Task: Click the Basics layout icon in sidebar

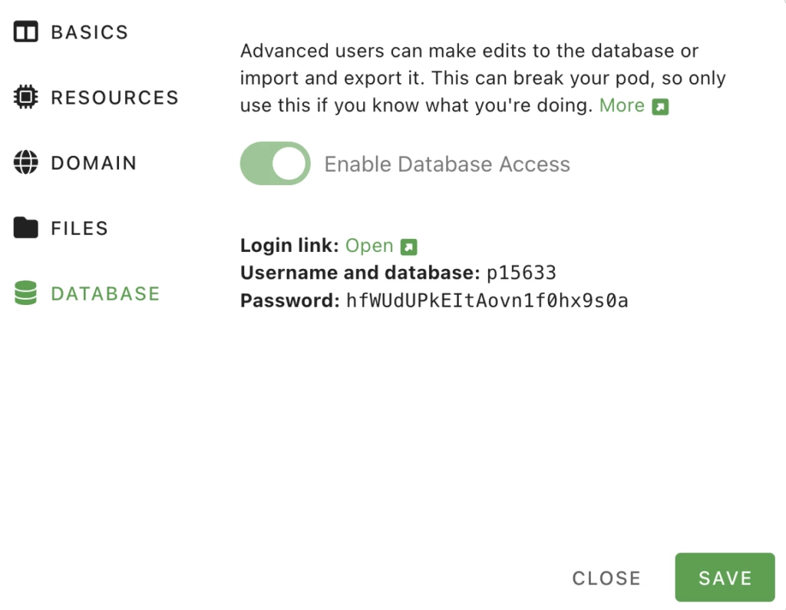Action: (x=26, y=32)
